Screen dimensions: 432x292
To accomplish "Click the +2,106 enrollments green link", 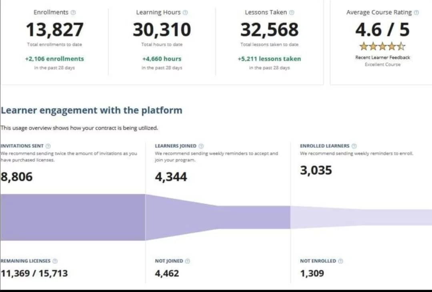I will point(54,59).
